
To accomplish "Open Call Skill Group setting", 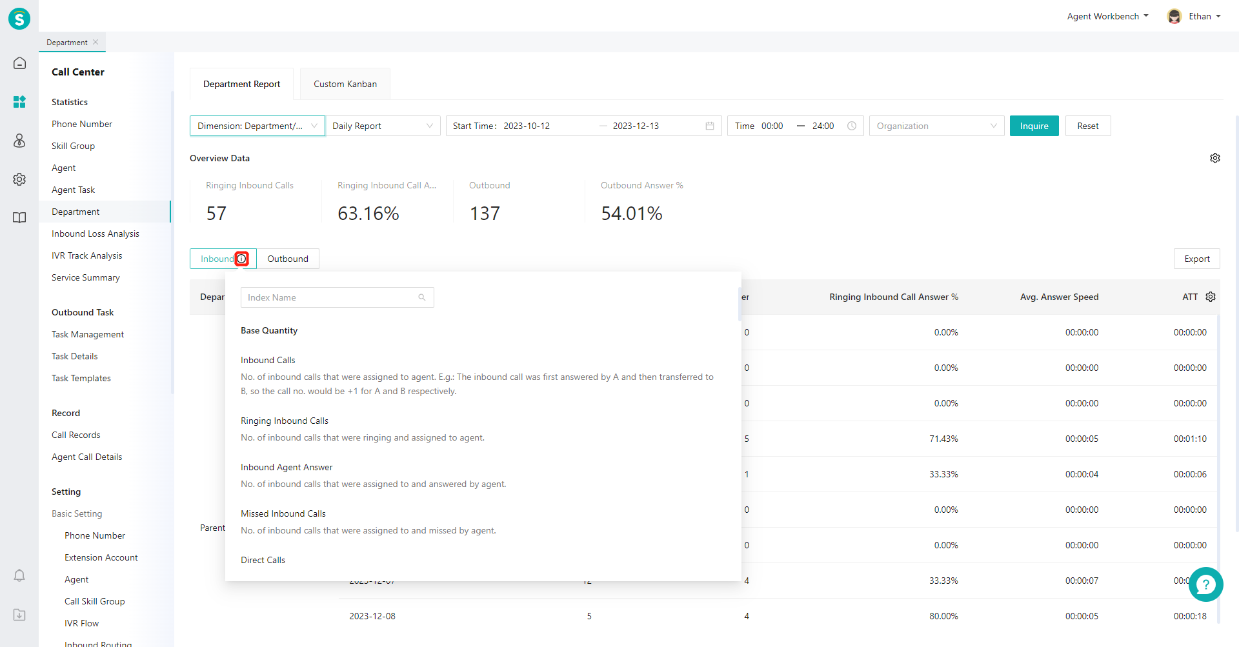I will [95, 601].
